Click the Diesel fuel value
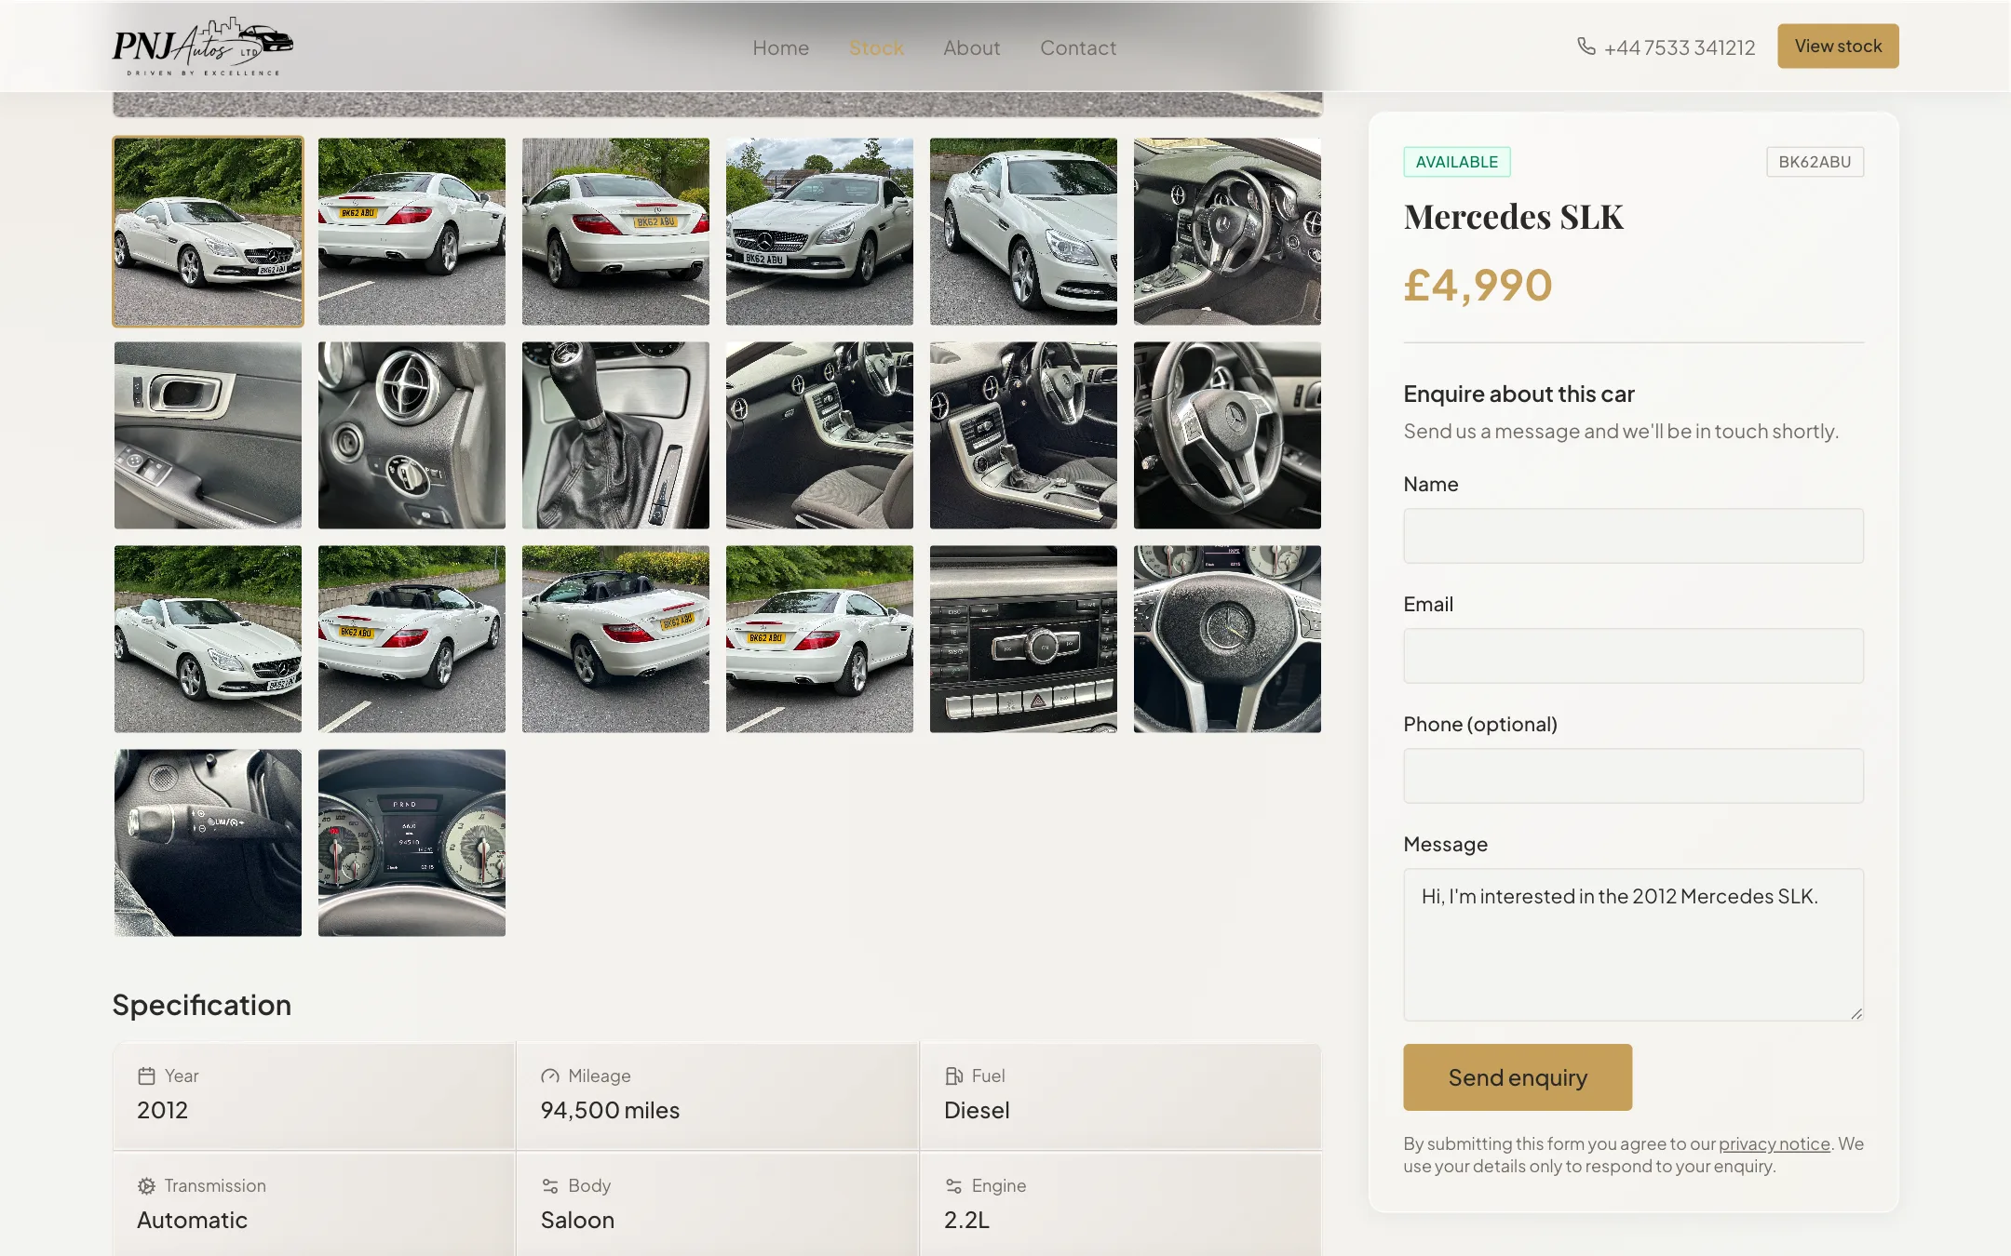The image size is (2011, 1256). pyautogui.click(x=977, y=1110)
